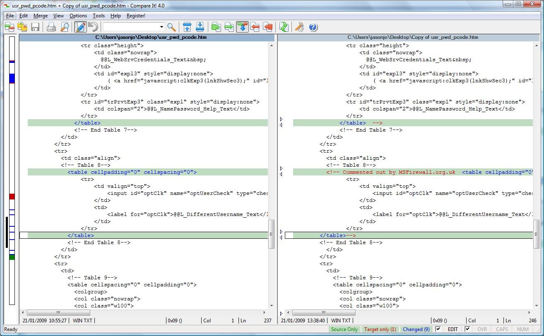Viewport: 544px width, 336px height.
Task: Click the Changed (9) status label
Action: [x=416, y=329]
